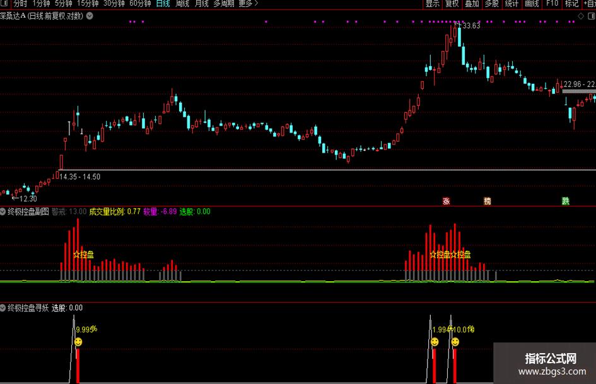Image resolution: width=596 pixels, height=384 pixels.
Task: Select the 1分钟 period tab
Action: [41, 4]
